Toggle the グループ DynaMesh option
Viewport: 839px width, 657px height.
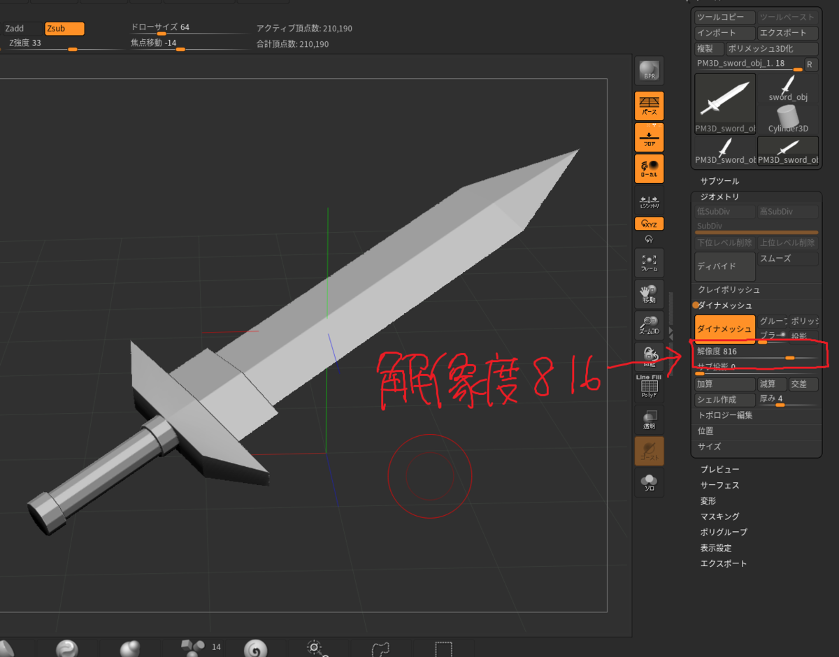(x=773, y=321)
